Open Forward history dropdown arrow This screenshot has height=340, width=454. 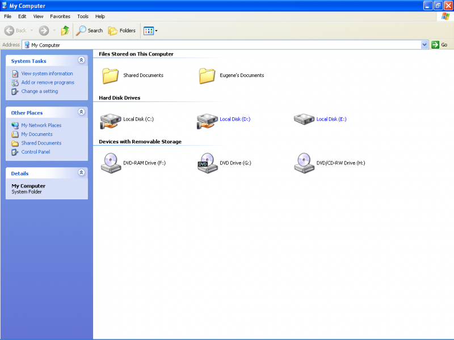54,31
